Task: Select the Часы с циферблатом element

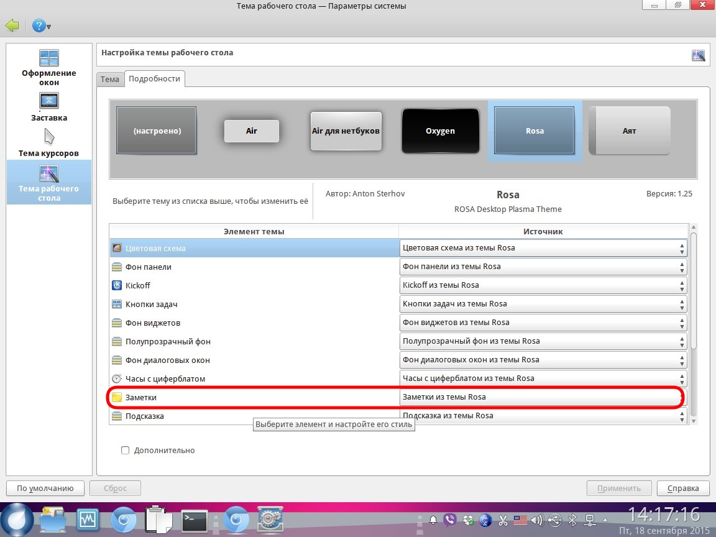Action: pyautogui.click(x=254, y=379)
